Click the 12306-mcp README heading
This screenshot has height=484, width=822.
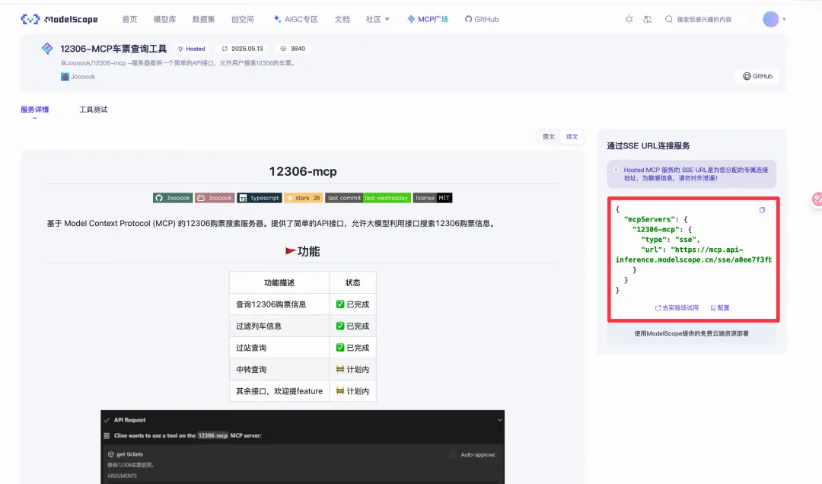coord(303,171)
